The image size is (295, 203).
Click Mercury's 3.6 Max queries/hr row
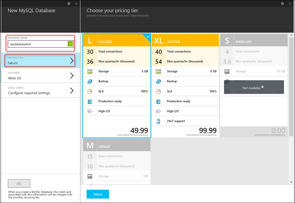click(x=254, y=61)
